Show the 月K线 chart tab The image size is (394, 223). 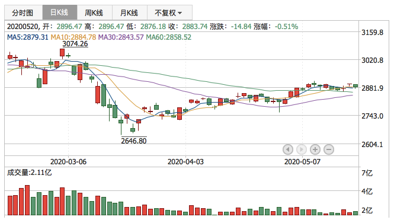click(x=129, y=12)
